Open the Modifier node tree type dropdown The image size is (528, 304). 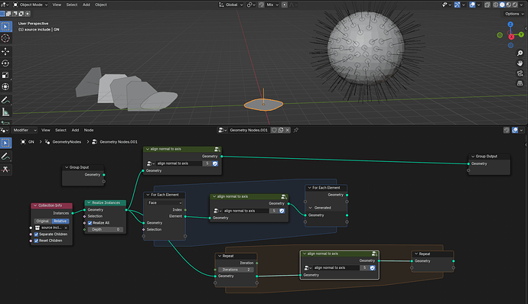click(24, 130)
